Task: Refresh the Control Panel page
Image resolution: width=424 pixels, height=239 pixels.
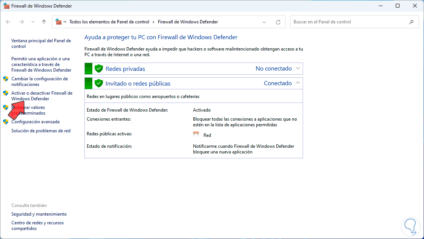Action: click(278, 22)
